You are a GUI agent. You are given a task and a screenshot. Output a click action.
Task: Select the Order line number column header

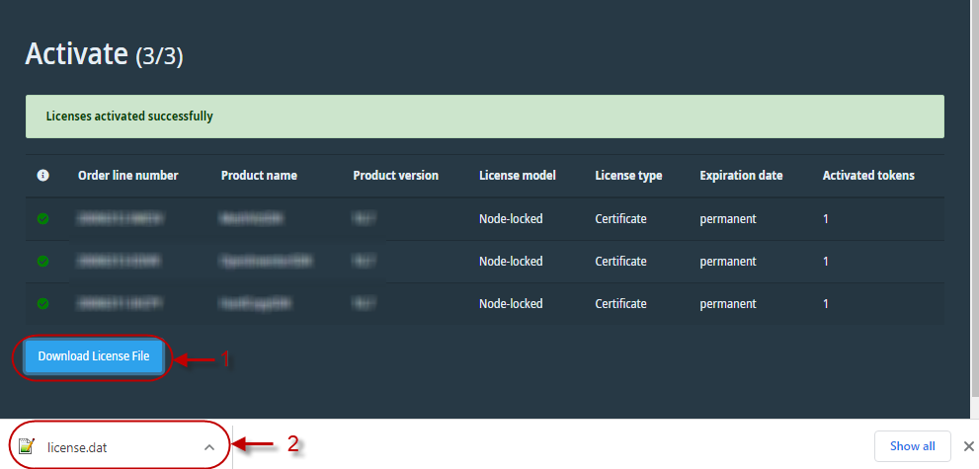128,176
